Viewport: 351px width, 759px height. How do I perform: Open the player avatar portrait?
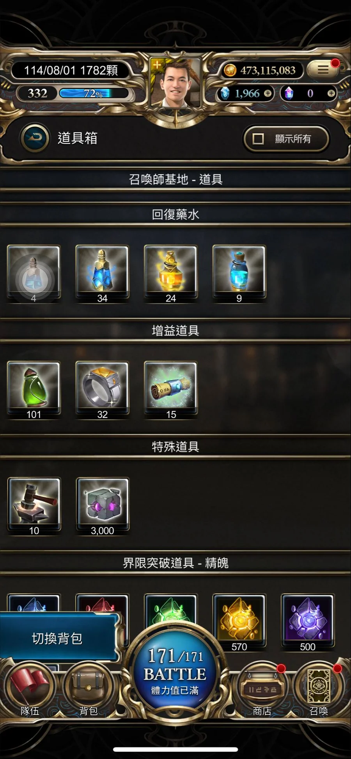point(175,82)
